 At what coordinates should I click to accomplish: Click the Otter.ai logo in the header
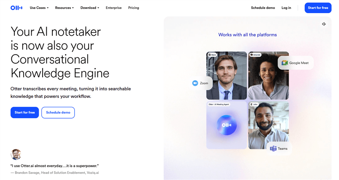coord(17,8)
